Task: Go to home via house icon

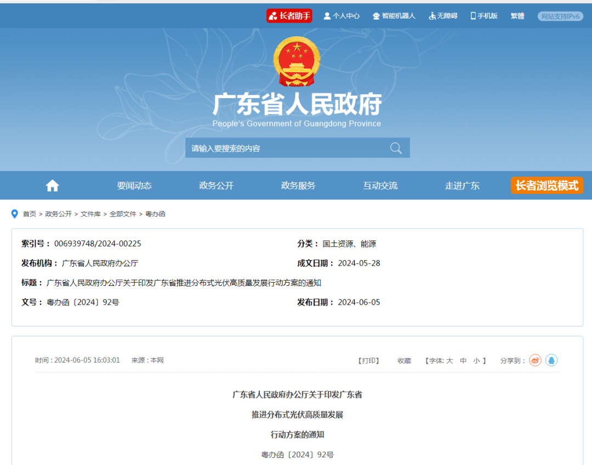Action: pos(53,186)
